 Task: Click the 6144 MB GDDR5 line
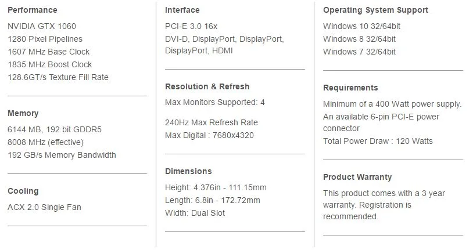pos(55,129)
